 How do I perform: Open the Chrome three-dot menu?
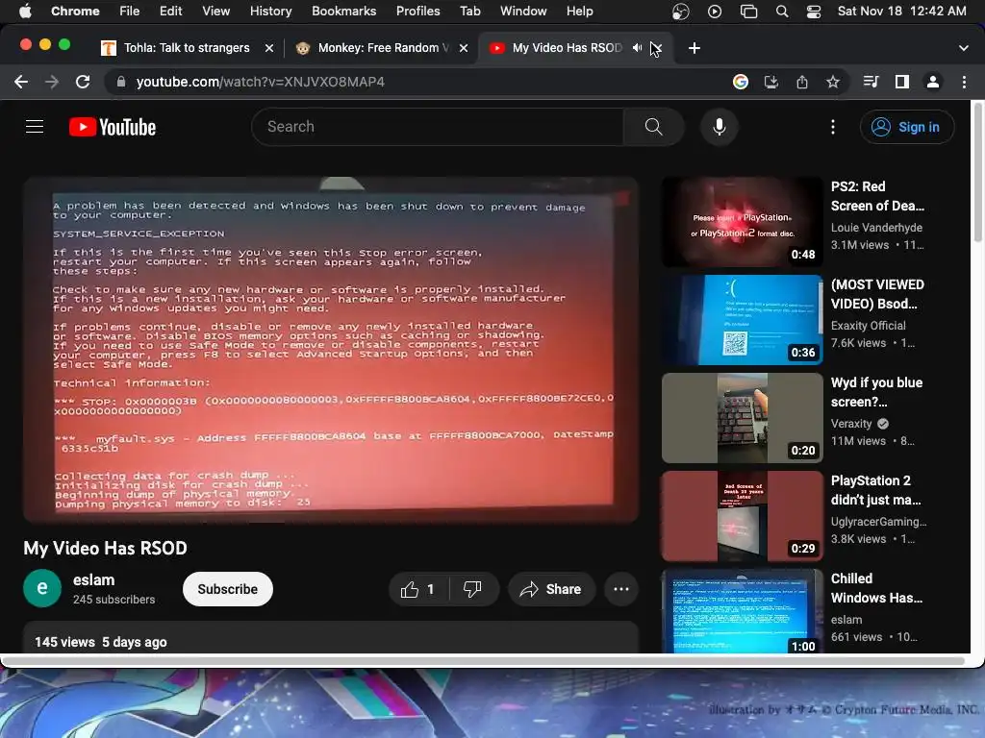[964, 82]
